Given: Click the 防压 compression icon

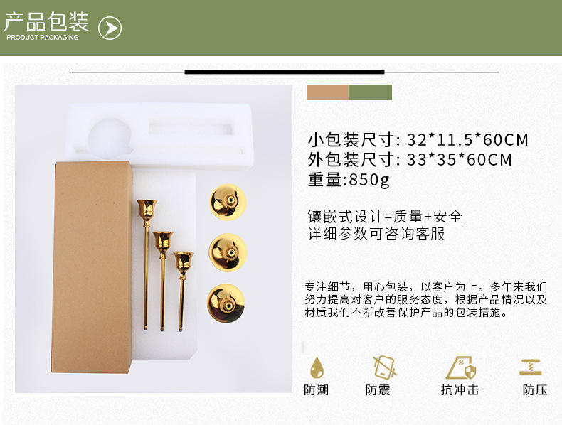Looking at the screenshot, I should tap(531, 367).
